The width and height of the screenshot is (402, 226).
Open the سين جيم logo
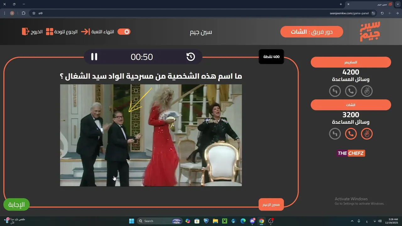(370, 31)
